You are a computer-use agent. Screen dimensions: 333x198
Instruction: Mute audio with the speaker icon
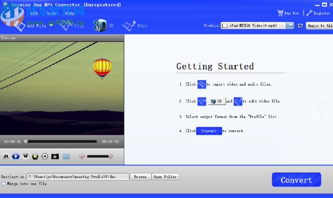pyautogui.click(x=82, y=156)
